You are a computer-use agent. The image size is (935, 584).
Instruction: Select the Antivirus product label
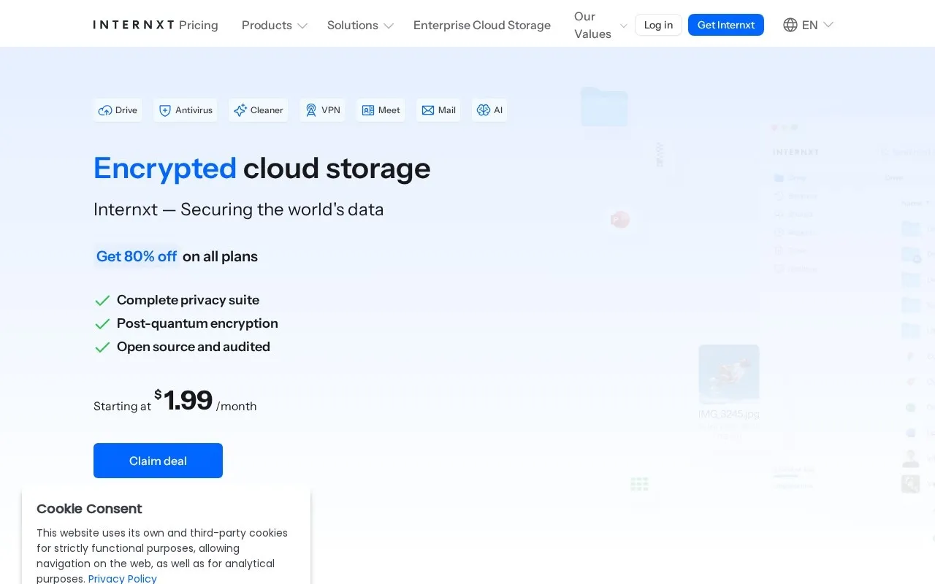point(194,110)
